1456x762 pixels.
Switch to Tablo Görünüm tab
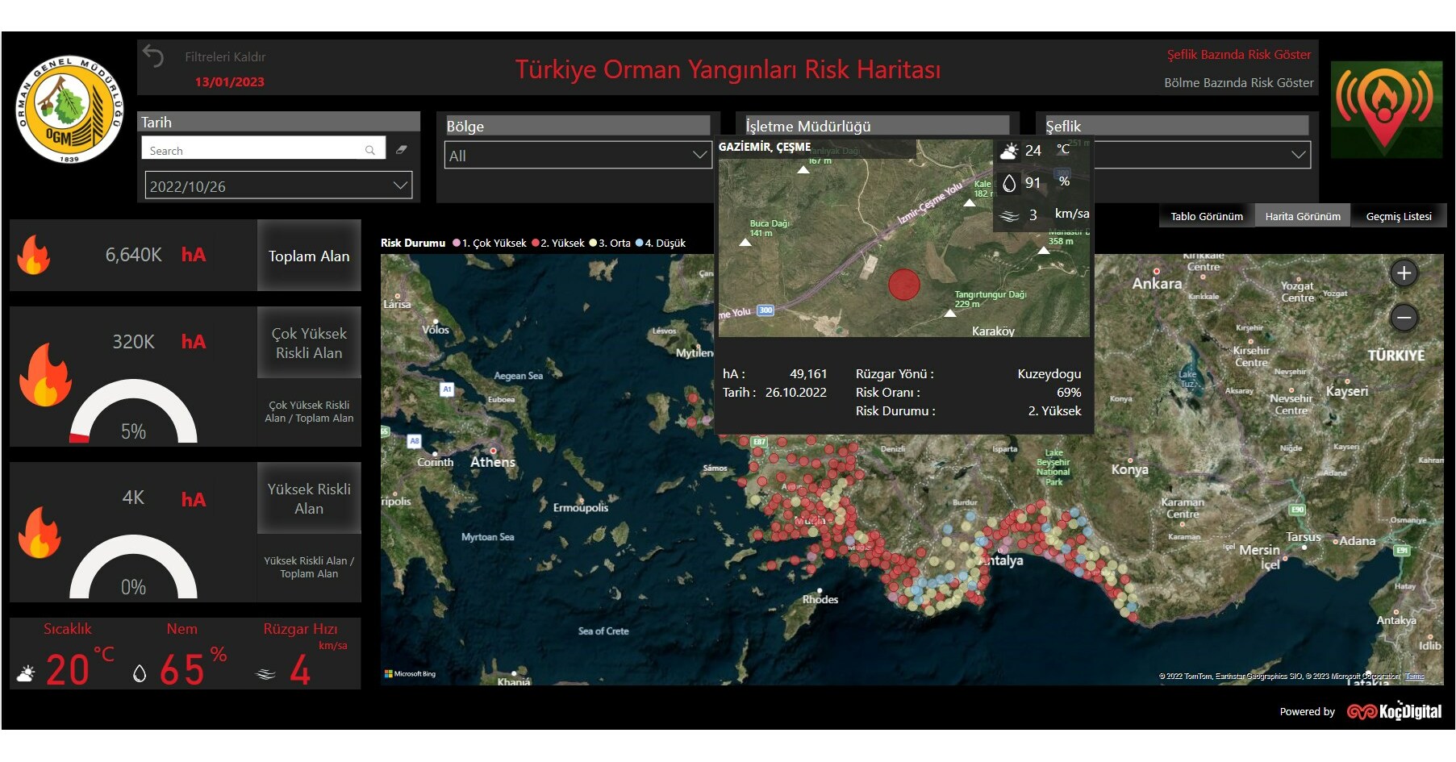pyautogui.click(x=1206, y=216)
